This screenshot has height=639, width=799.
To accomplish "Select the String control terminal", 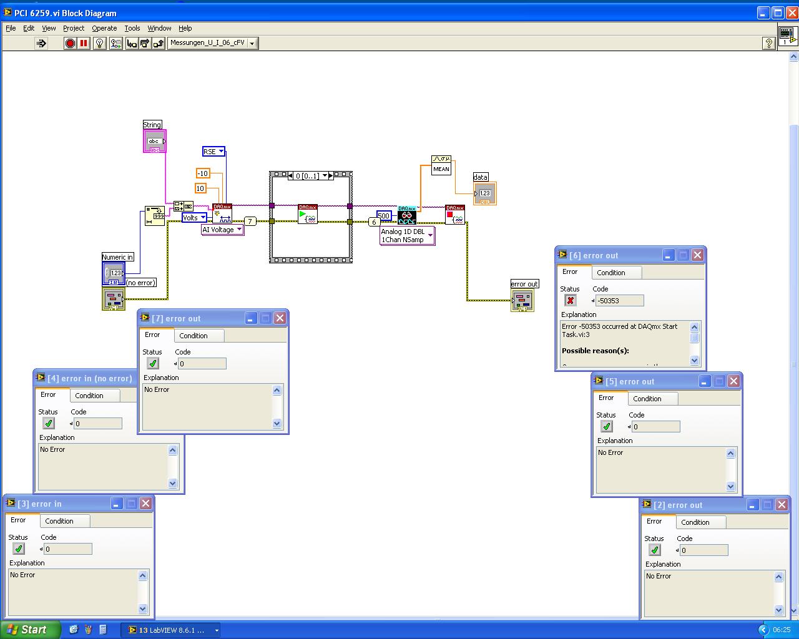I will tap(155, 141).
